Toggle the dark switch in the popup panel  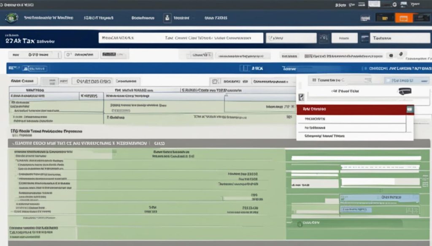405,91
